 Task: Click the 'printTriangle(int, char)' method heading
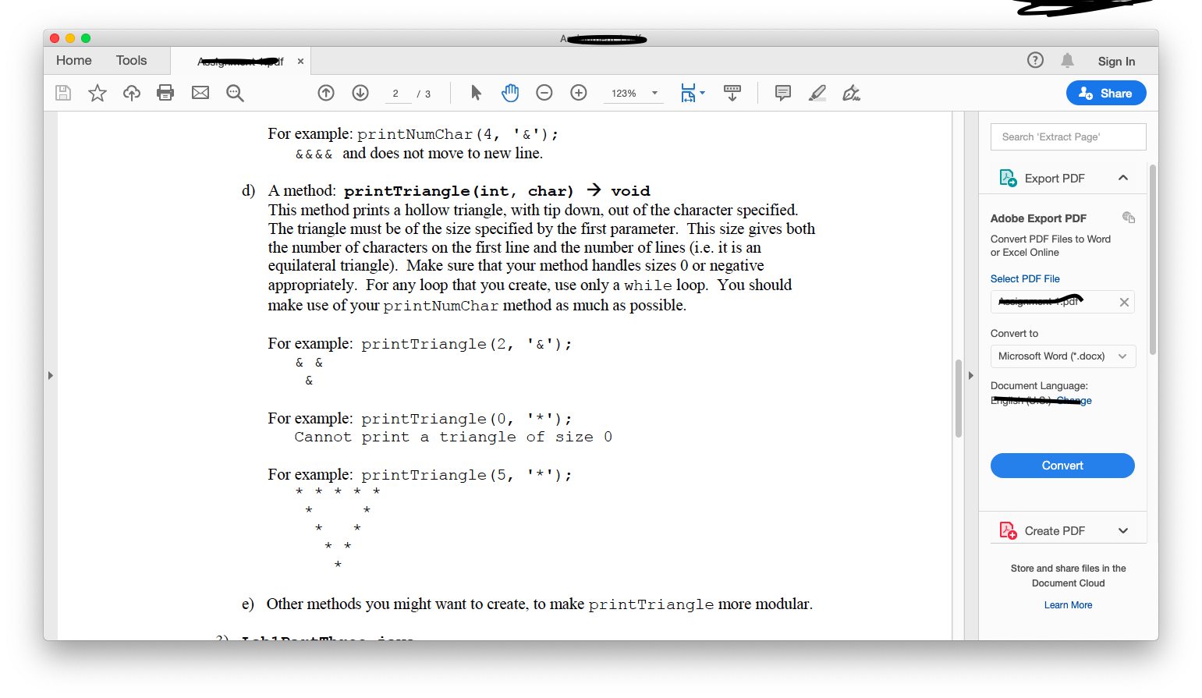459,191
